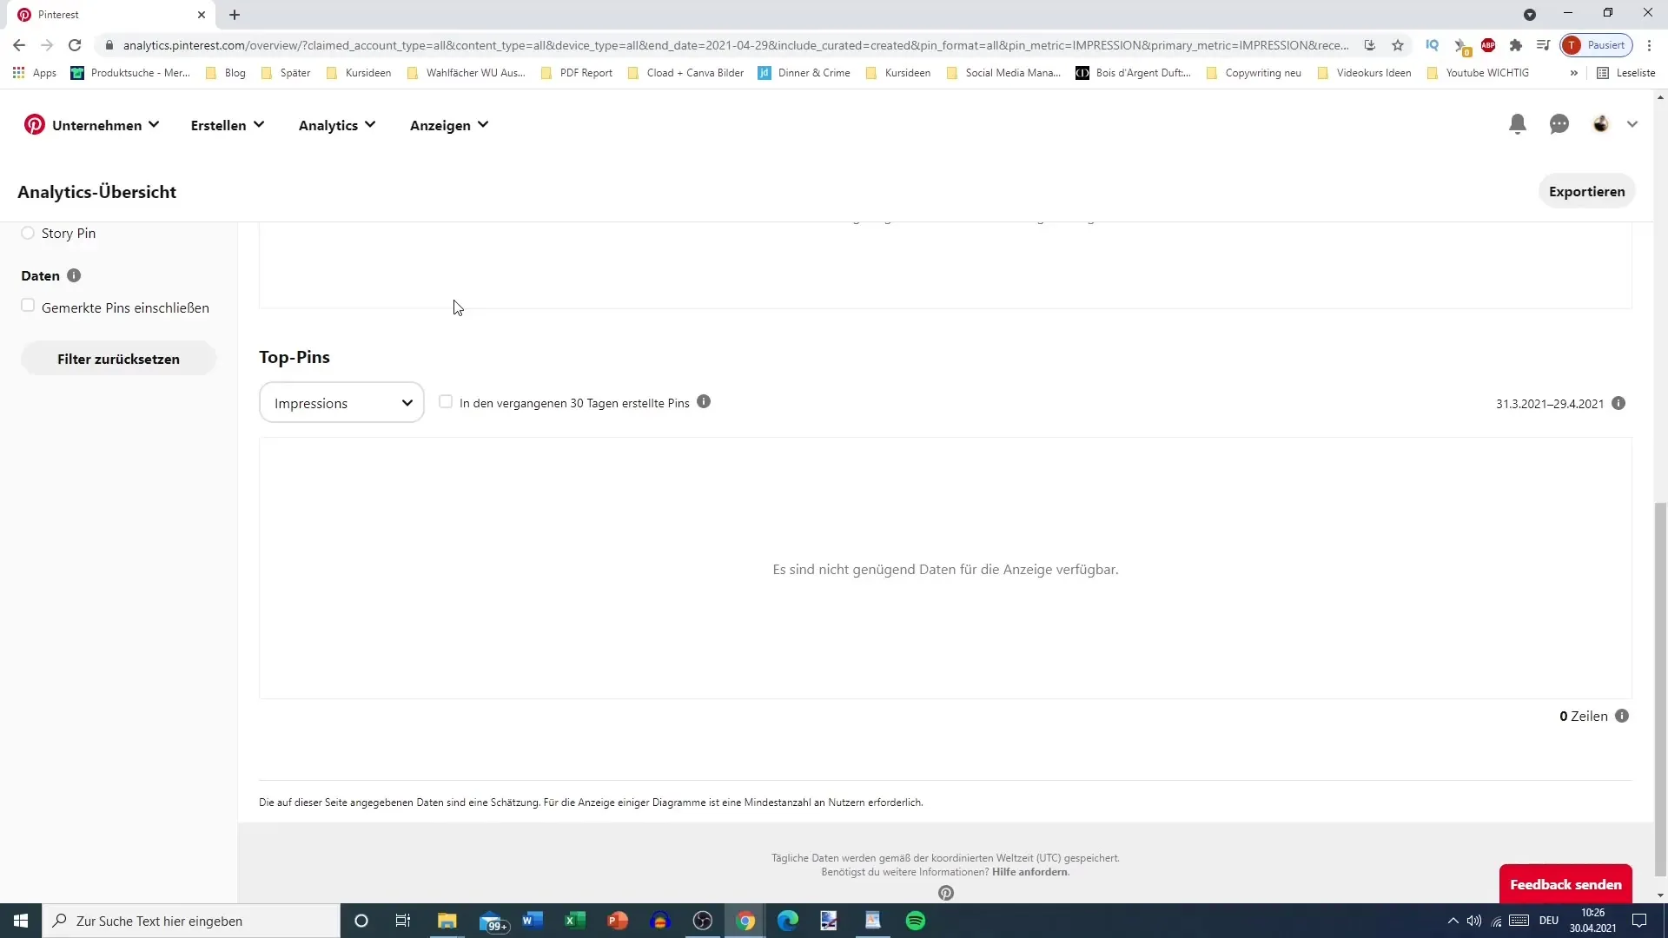Open the Anzeigen menu
The image size is (1668, 938).
coord(448,123)
